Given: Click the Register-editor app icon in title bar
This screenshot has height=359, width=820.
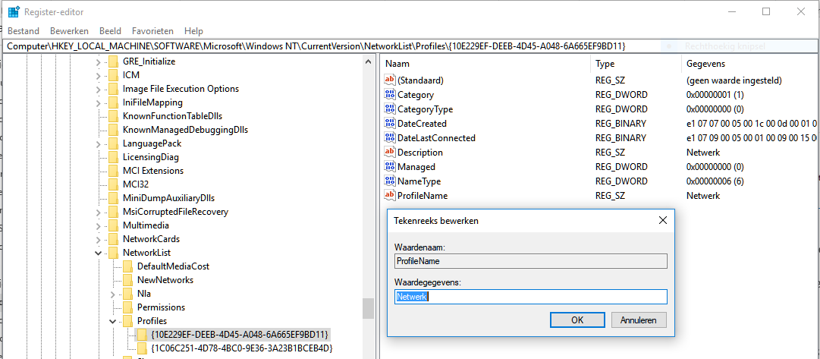Looking at the screenshot, I should 14,11.
